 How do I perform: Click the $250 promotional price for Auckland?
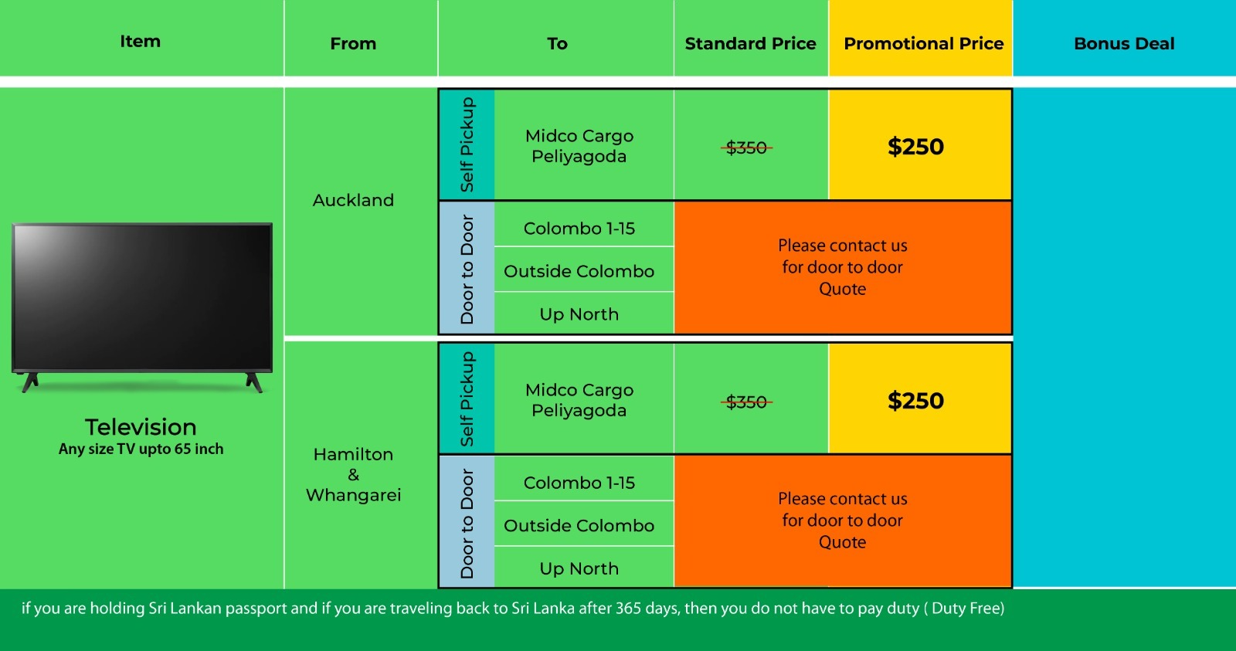click(915, 147)
